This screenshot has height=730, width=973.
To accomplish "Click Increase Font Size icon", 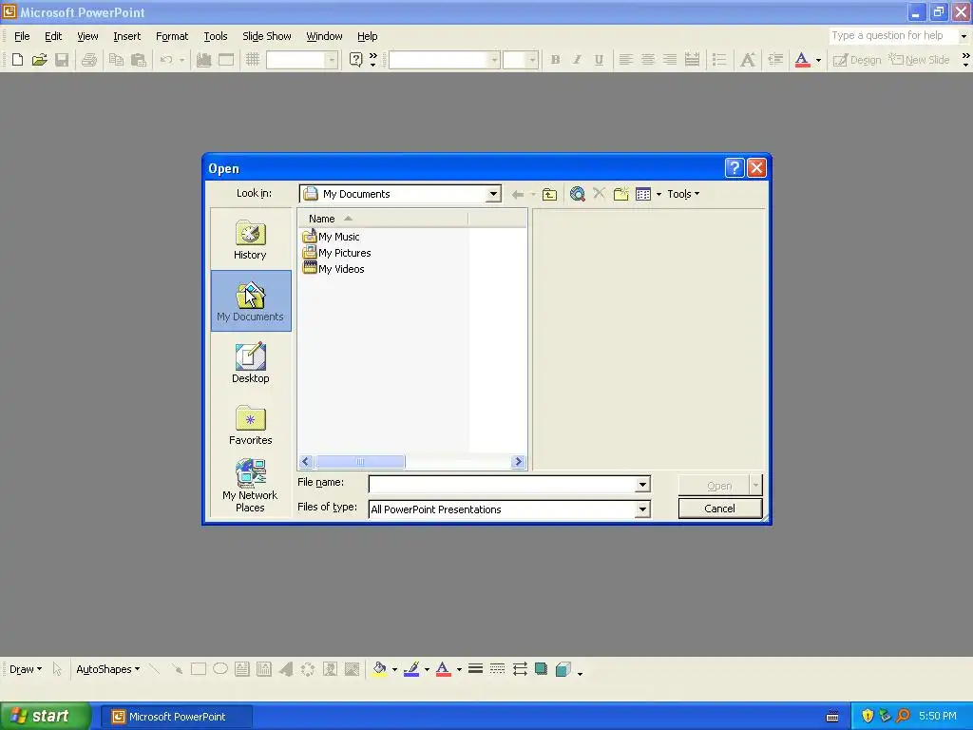I will pyautogui.click(x=748, y=60).
